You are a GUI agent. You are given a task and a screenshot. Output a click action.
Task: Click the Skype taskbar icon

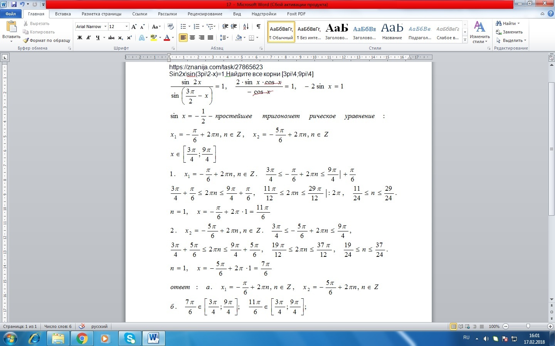[x=130, y=338]
